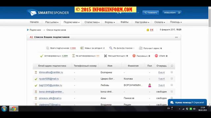Screen dimensions: 211x118
Task: Collapse the subscribers list panel
Action: pos(176,37)
